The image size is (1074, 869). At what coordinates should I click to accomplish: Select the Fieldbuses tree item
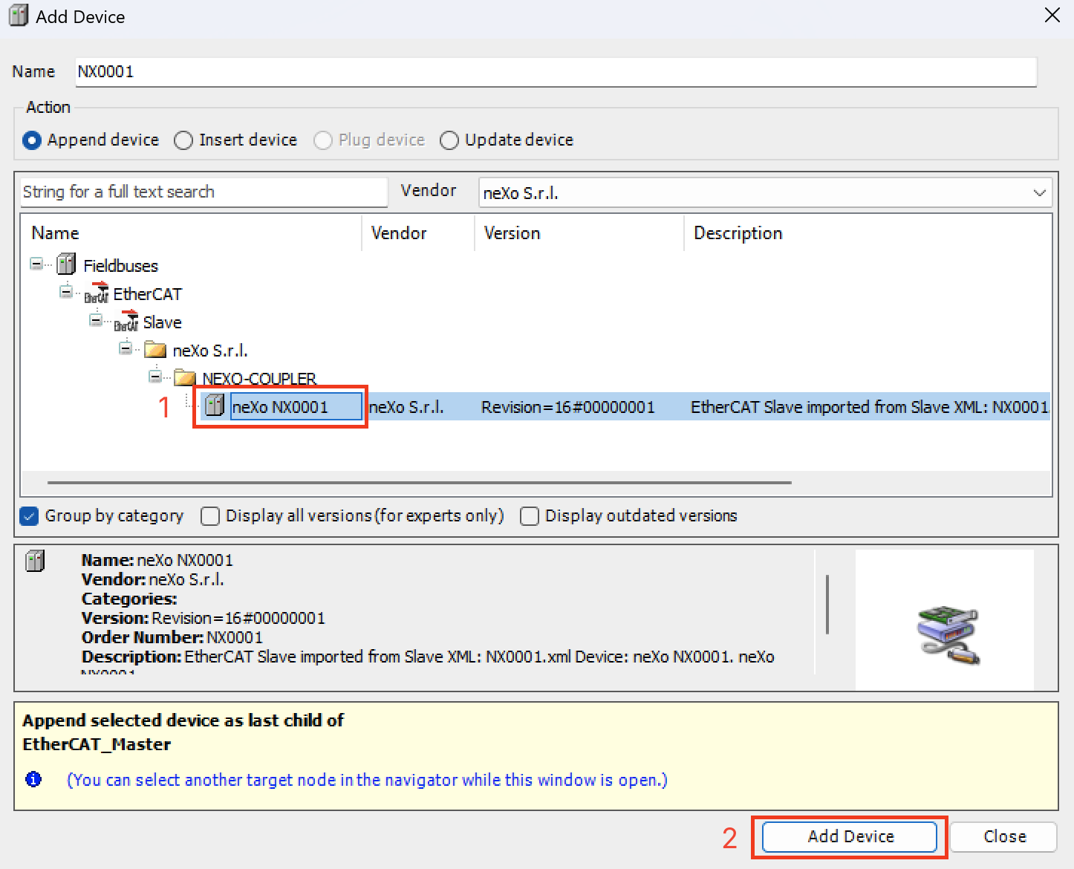[x=120, y=266]
